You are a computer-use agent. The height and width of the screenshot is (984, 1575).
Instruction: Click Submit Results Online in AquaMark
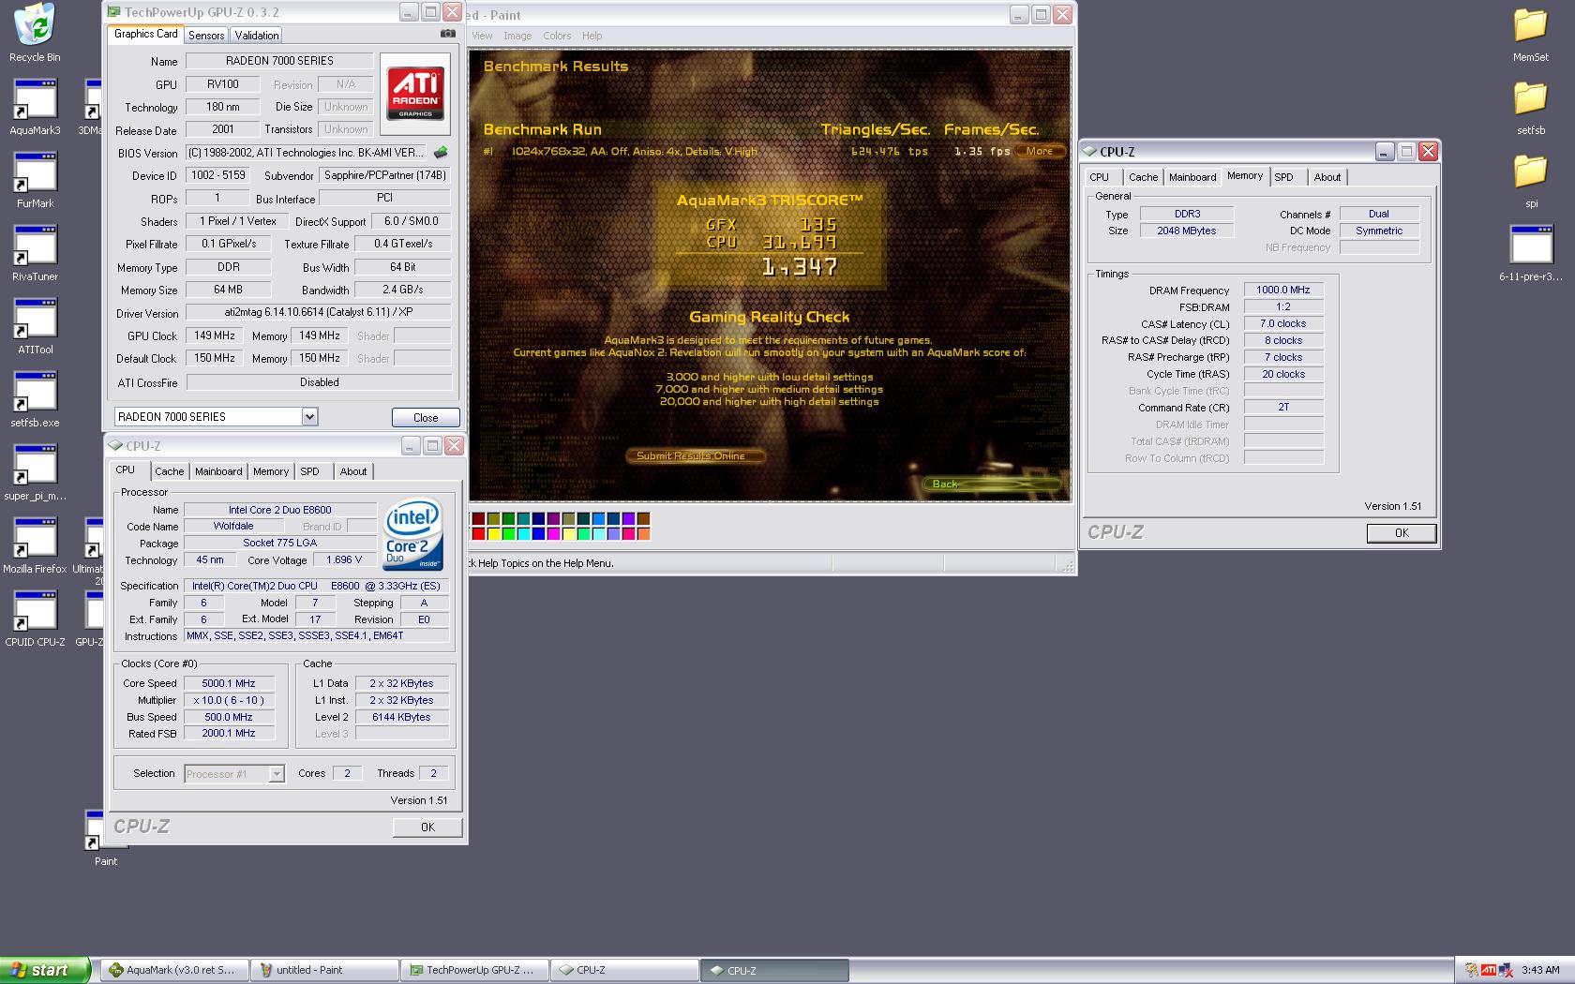point(695,456)
